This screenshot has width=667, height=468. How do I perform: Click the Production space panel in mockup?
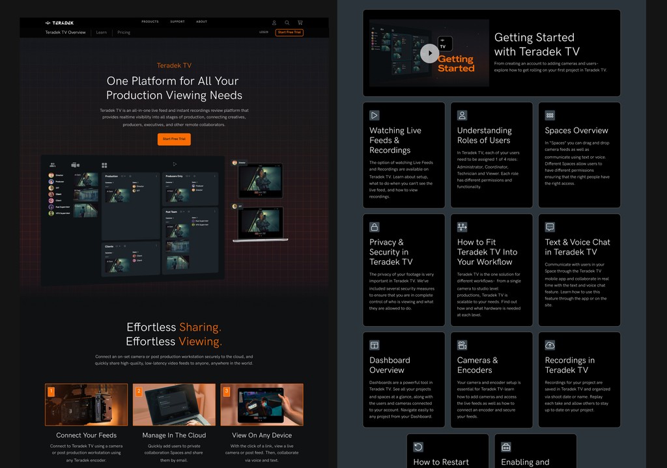[130, 206]
